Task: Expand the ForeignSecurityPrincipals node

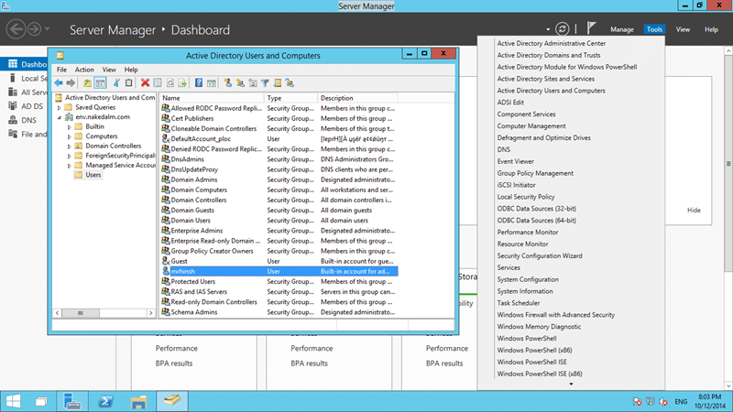Action: [x=70, y=156]
